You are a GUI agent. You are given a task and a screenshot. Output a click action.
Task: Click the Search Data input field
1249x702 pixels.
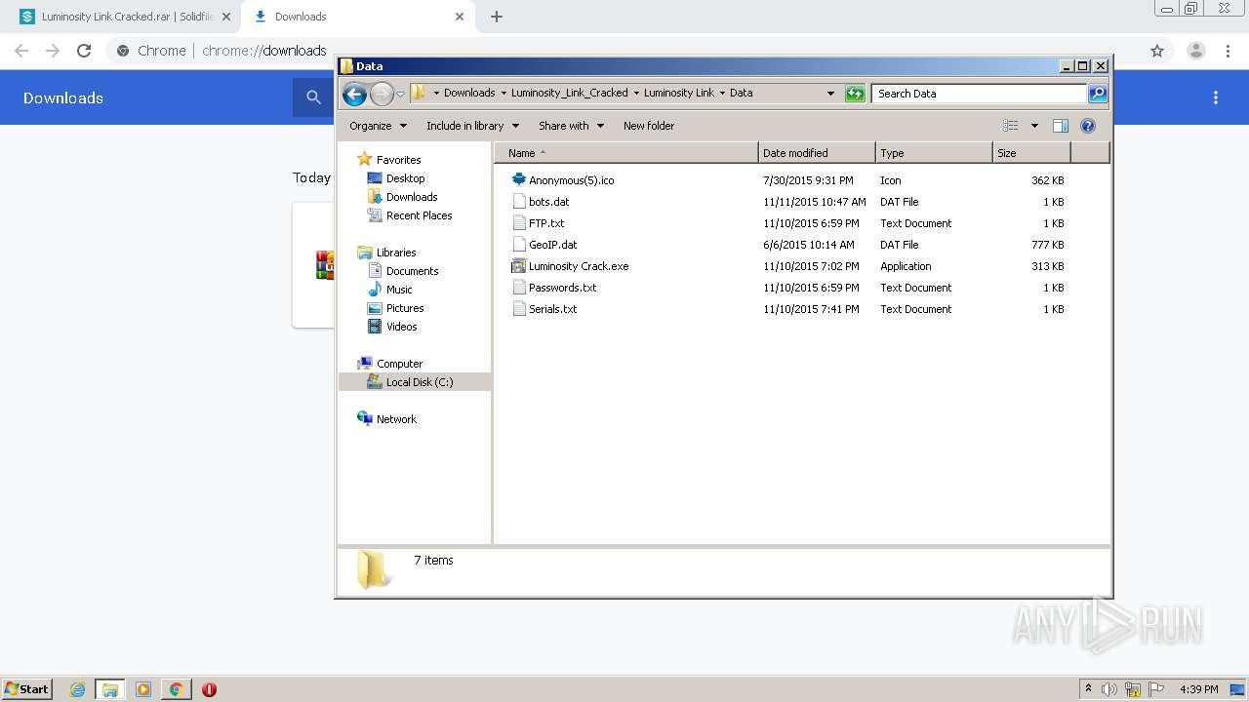coord(979,94)
